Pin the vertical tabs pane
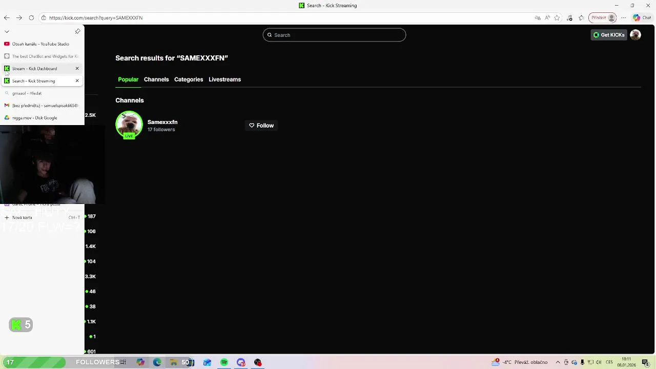Screen dimensions: 656x369 click(x=77, y=31)
